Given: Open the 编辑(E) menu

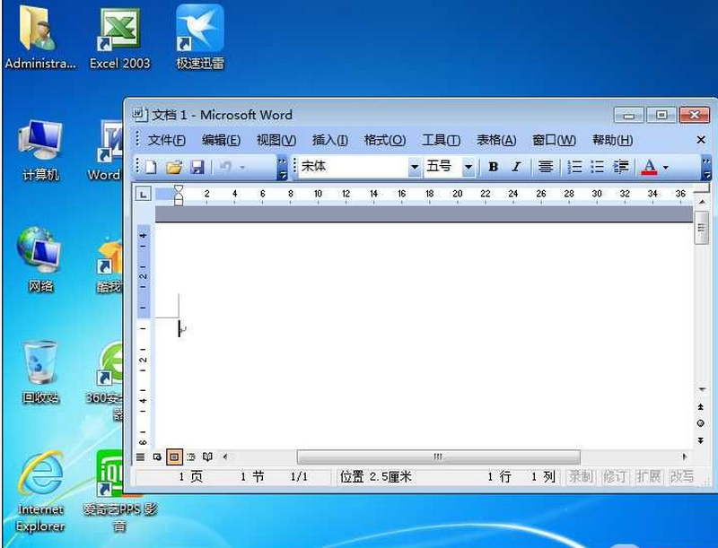Looking at the screenshot, I should 221,140.
